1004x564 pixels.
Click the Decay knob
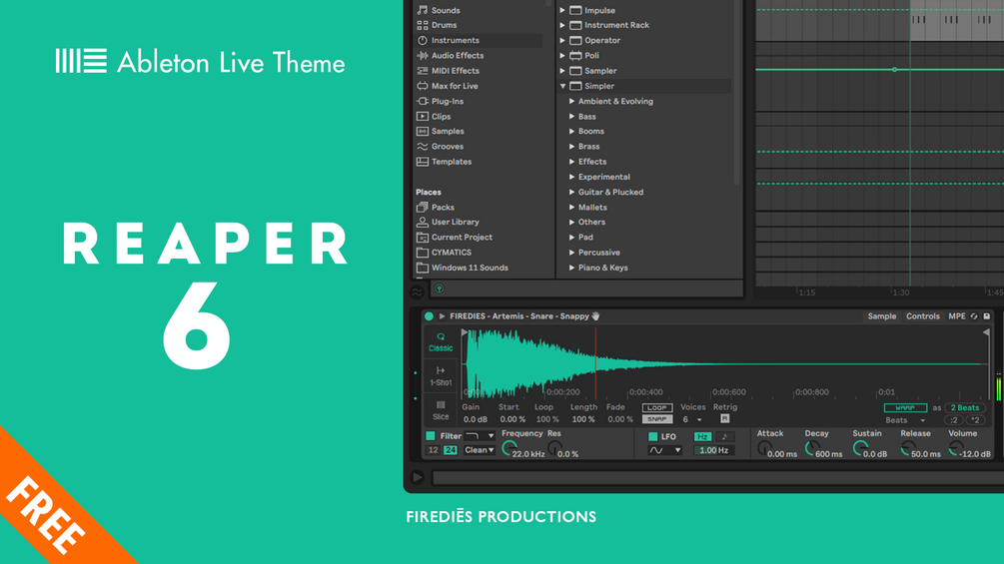point(812,449)
